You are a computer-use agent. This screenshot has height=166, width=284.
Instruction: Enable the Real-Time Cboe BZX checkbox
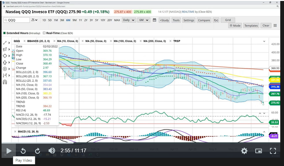coord(44,33)
